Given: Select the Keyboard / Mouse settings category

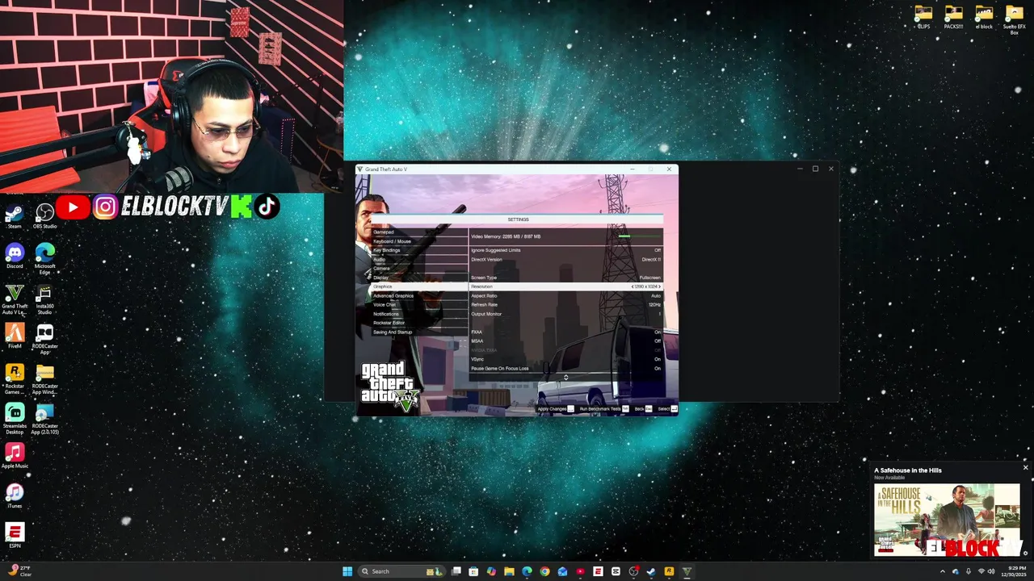Looking at the screenshot, I should (418, 241).
